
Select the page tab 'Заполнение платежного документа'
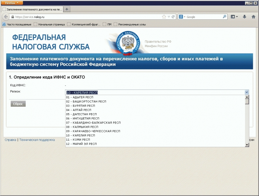click(x=32, y=9)
